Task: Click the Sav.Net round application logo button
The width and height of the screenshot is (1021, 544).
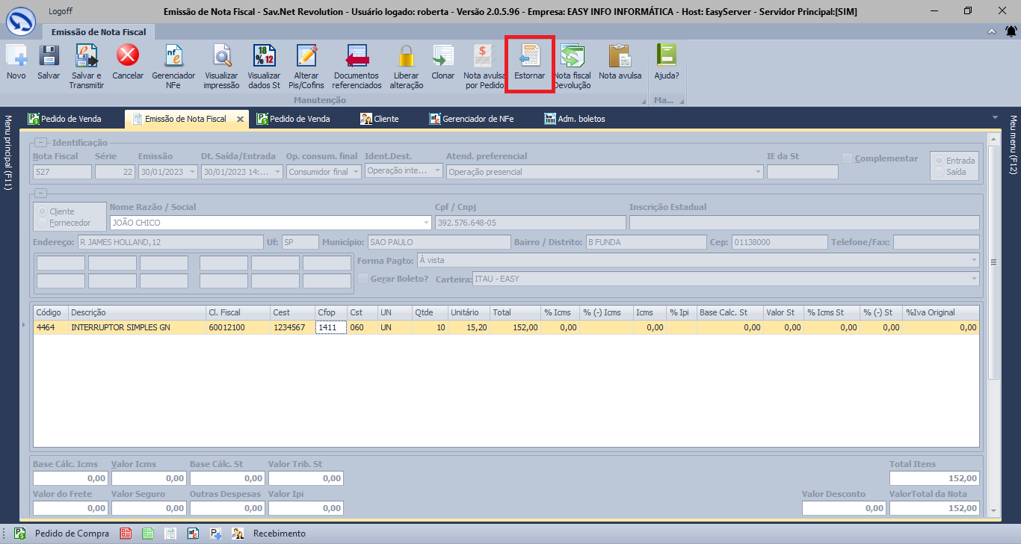Action: (x=21, y=19)
